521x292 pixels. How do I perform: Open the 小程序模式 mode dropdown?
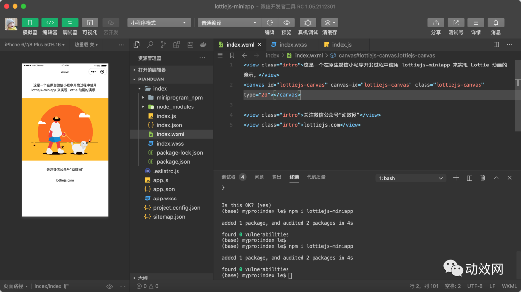(x=159, y=23)
